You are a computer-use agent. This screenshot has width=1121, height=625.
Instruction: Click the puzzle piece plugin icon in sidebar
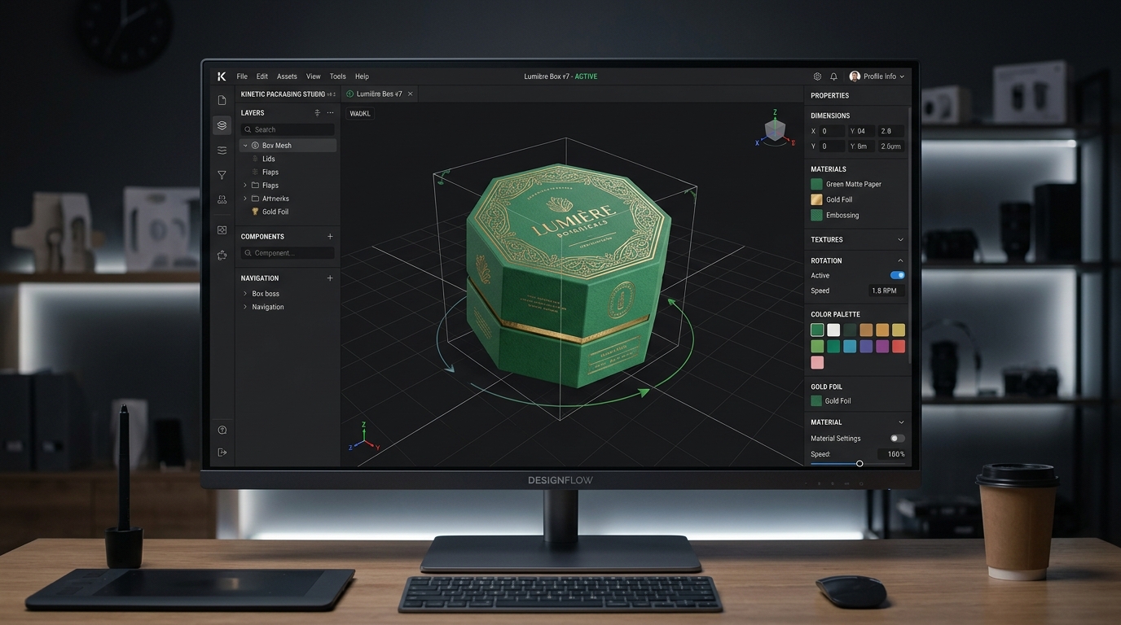[222, 256]
